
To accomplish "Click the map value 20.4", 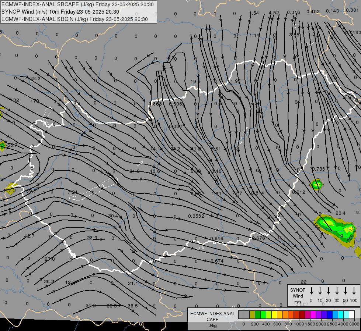I will click(340, 213).
